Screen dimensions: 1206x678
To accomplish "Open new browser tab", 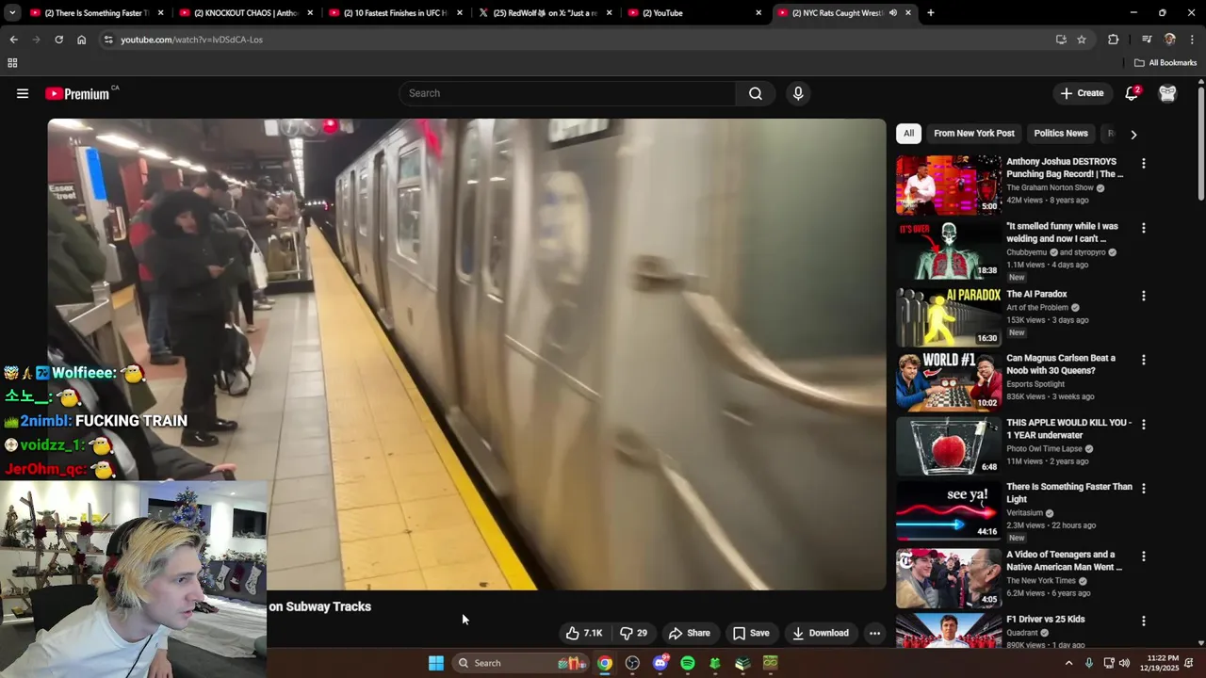I will [x=930, y=13].
